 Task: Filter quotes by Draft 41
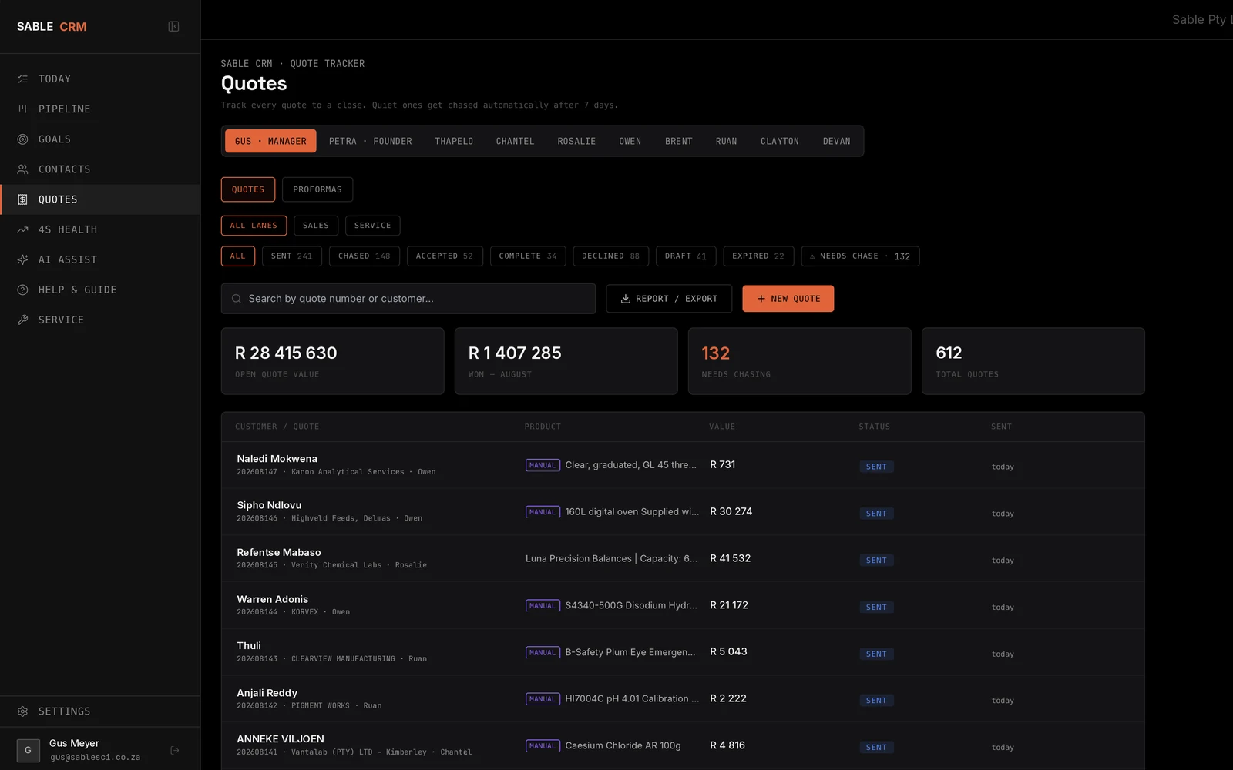pos(686,256)
